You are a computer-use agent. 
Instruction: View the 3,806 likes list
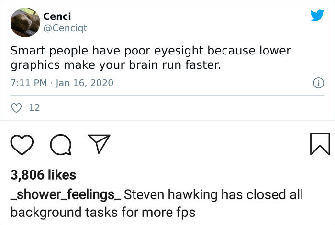pyautogui.click(x=44, y=175)
